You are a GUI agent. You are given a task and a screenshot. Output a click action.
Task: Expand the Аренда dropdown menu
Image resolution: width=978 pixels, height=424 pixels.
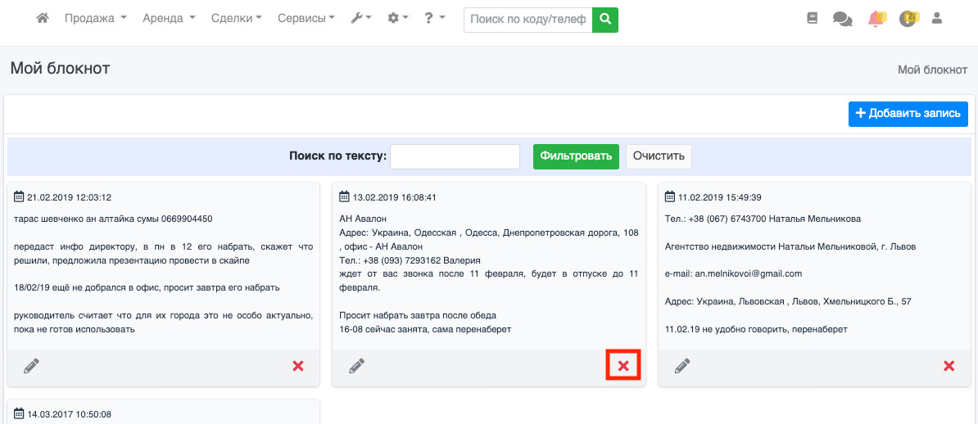[x=169, y=18]
